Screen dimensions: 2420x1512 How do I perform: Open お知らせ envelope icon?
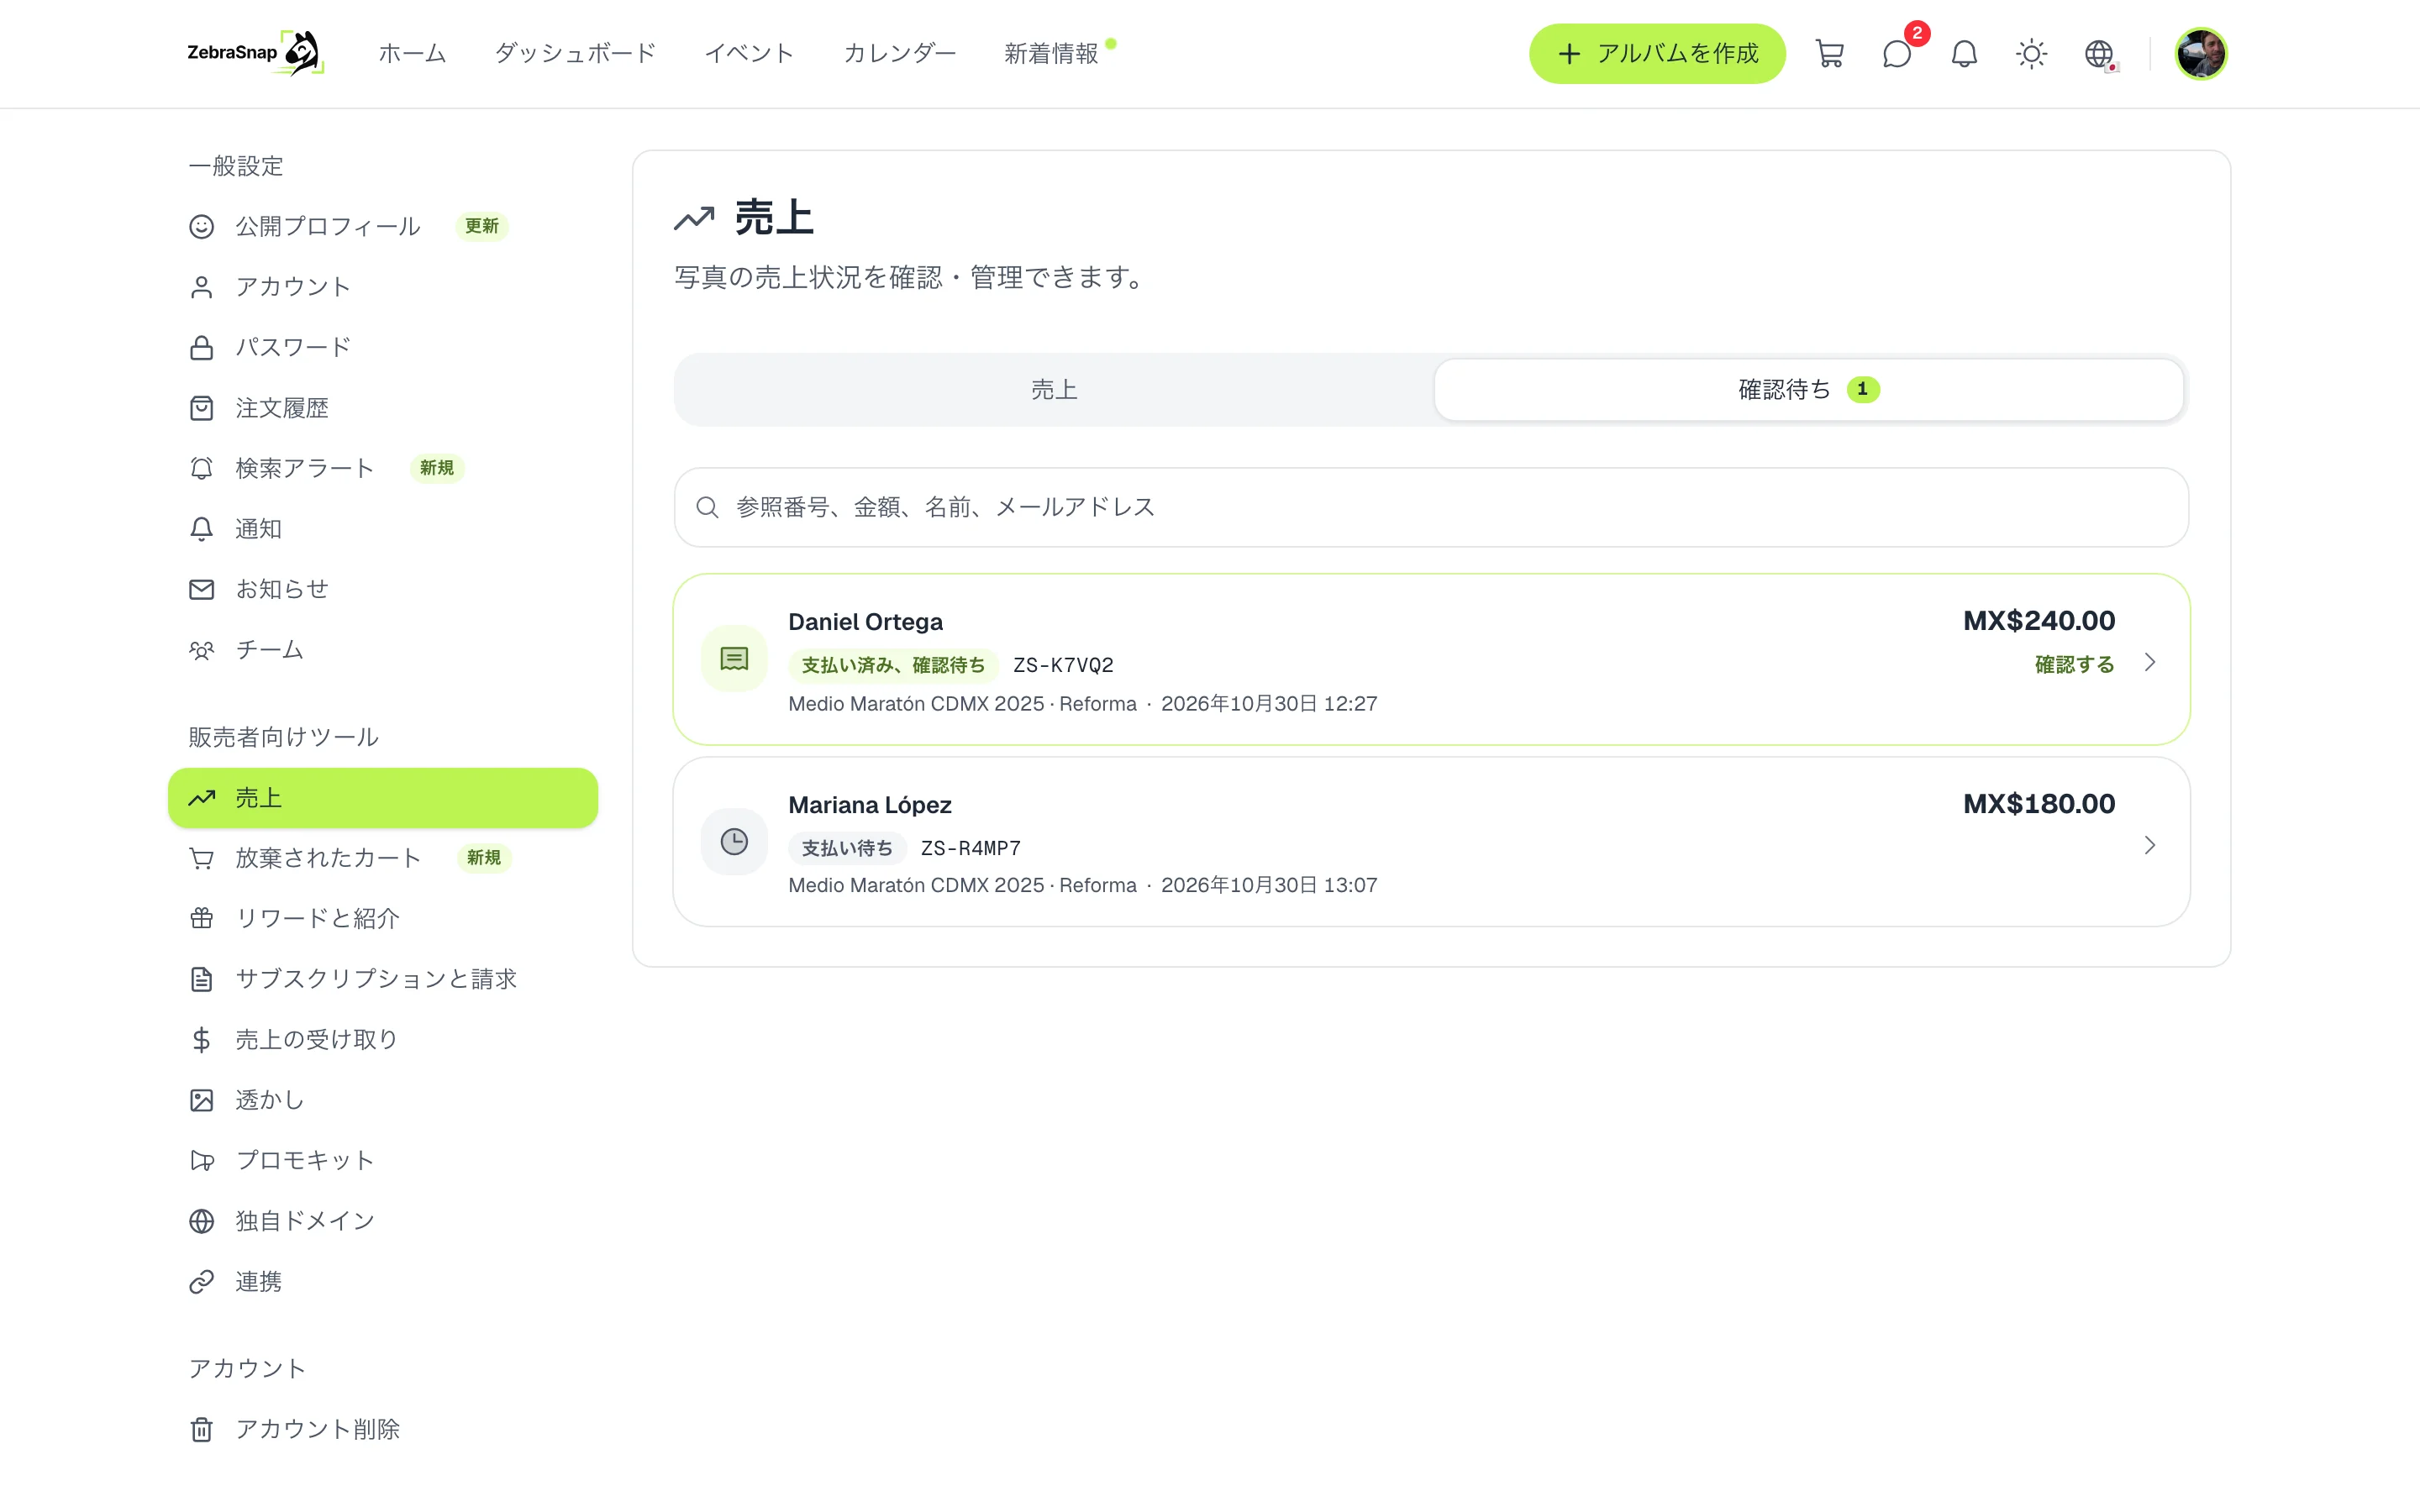(x=202, y=589)
